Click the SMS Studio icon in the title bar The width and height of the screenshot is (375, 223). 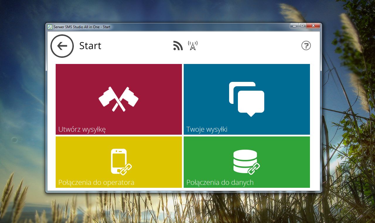[x=50, y=26]
